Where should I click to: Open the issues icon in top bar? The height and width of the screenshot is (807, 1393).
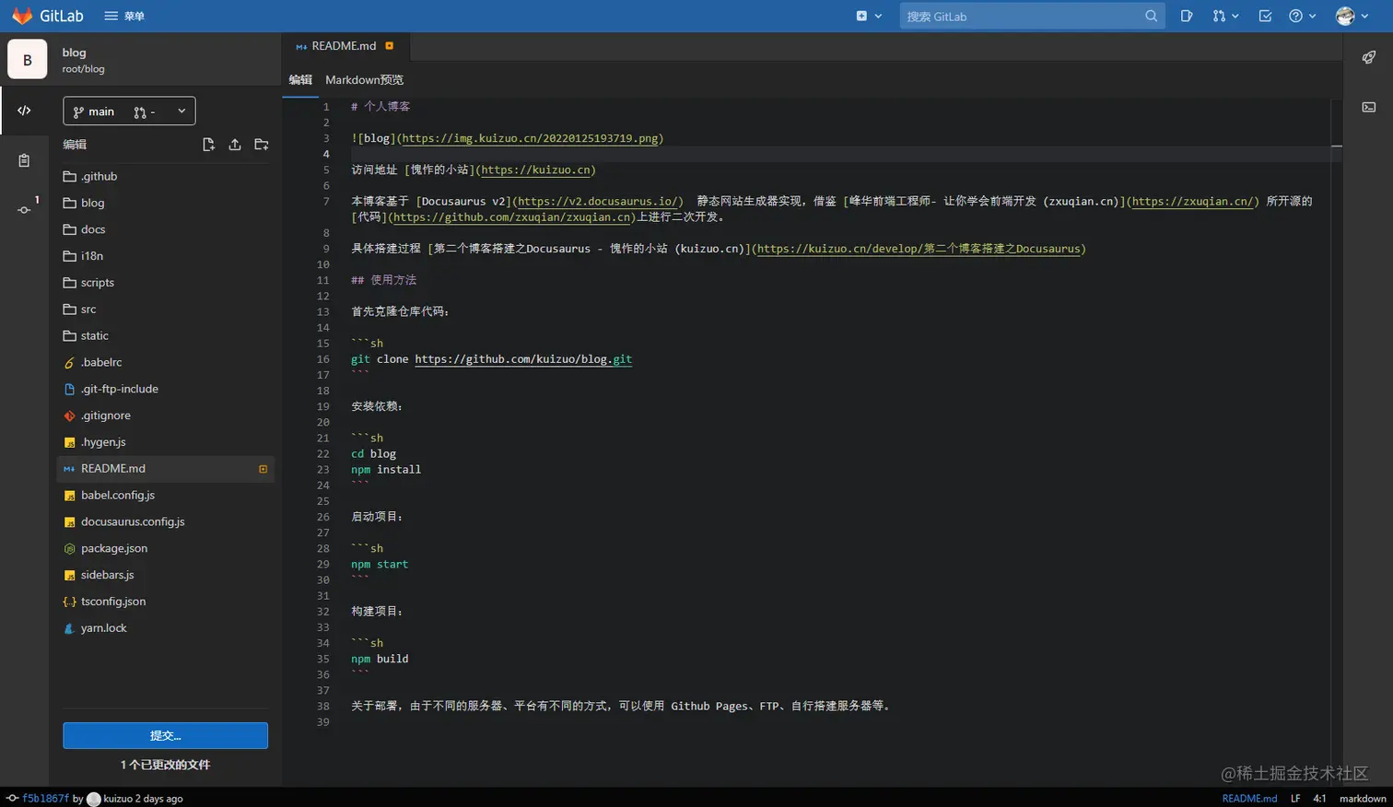1187,16
